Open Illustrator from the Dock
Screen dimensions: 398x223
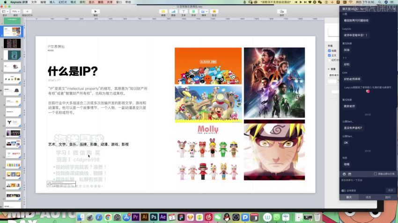click(144, 217)
